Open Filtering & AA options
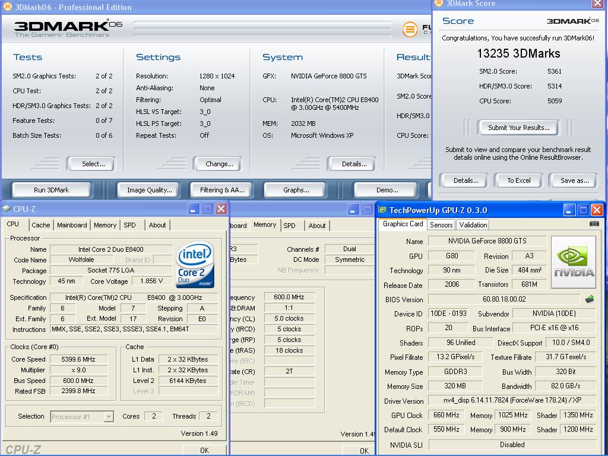Screen dimensions: 608x456 tap(222, 190)
